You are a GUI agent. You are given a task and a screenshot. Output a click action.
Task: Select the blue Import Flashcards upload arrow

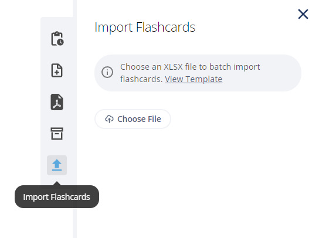[57, 165]
